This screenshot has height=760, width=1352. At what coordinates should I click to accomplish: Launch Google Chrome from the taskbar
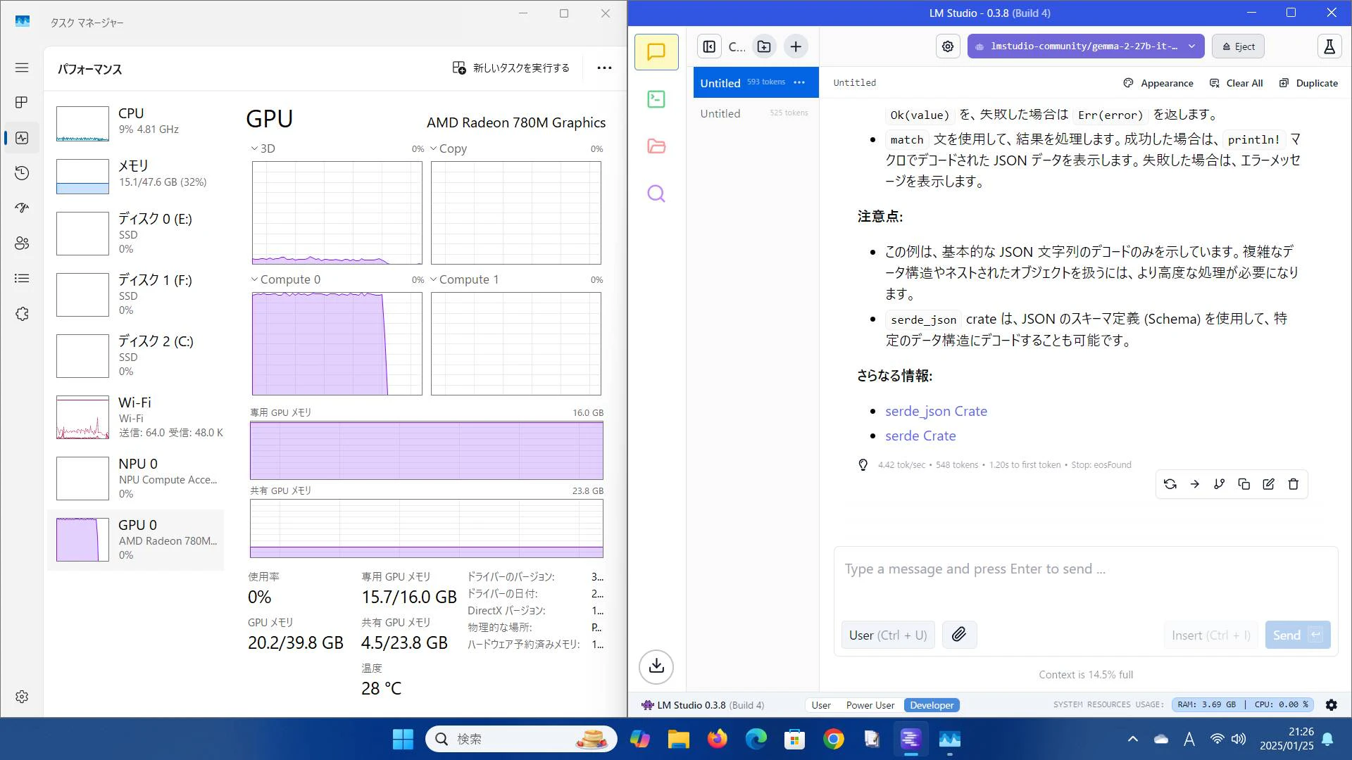pyautogui.click(x=834, y=739)
